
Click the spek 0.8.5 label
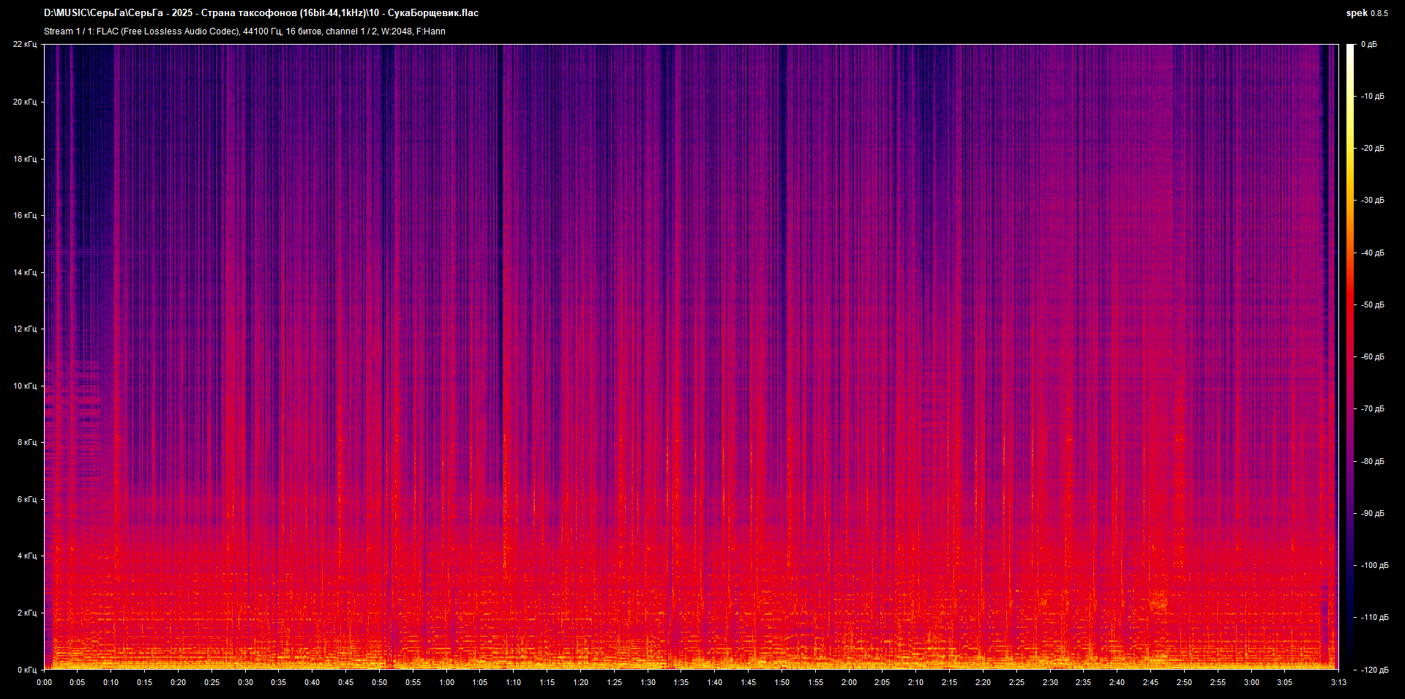1367,13
